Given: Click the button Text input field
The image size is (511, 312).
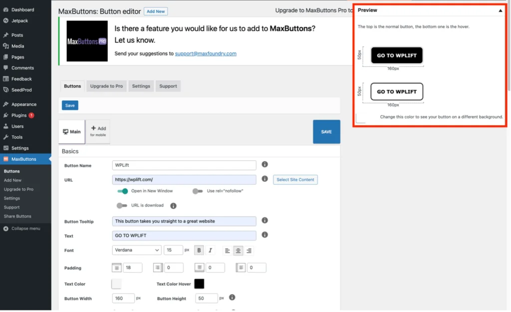Looking at the screenshot, I should click(x=184, y=236).
